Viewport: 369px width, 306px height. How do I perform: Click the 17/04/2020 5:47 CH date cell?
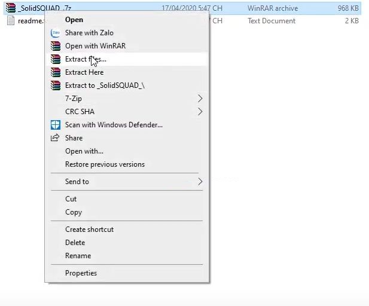[x=192, y=8]
